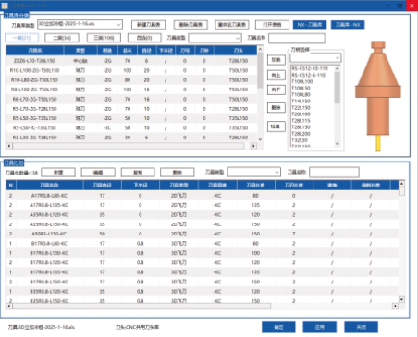Click the 刀具名称 column header in lower table

tap(49, 186)
